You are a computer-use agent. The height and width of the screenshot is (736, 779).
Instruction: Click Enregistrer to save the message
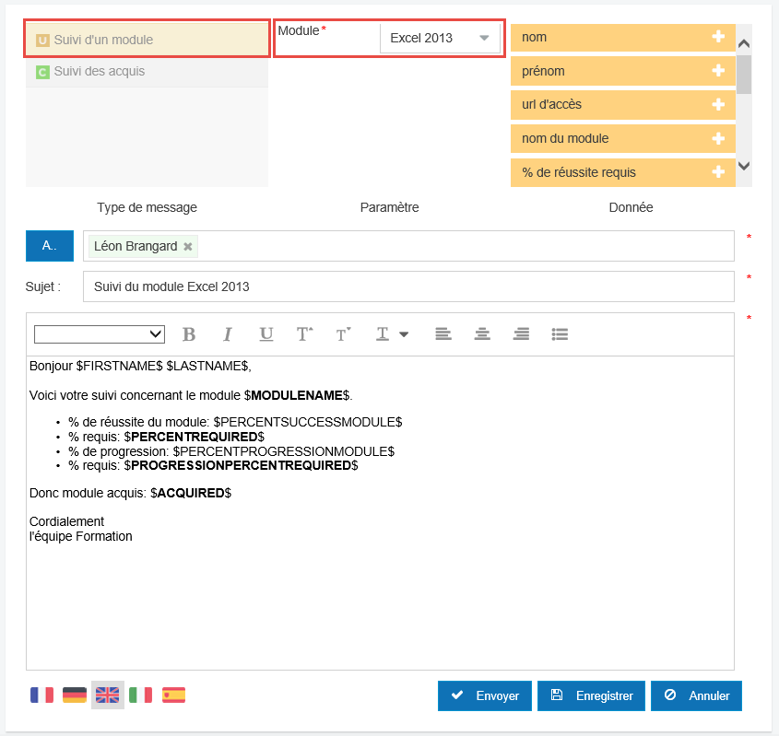click(592, 696)
